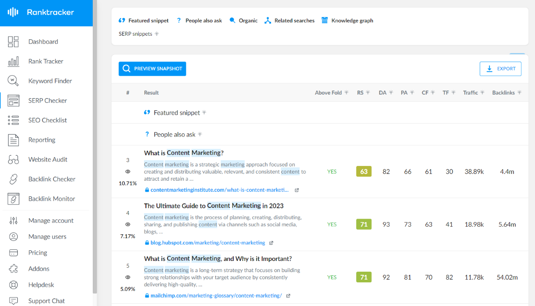The height and width of the screenshot is (306, 535).
Task: Select Pricing in the sidebar
Action: coord(38,253)
